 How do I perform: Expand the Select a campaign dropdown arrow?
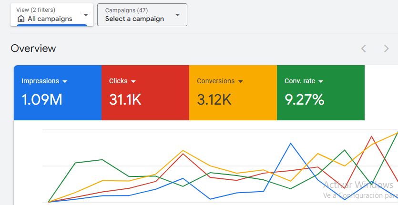pyautogui.click(x=177, y=15)
